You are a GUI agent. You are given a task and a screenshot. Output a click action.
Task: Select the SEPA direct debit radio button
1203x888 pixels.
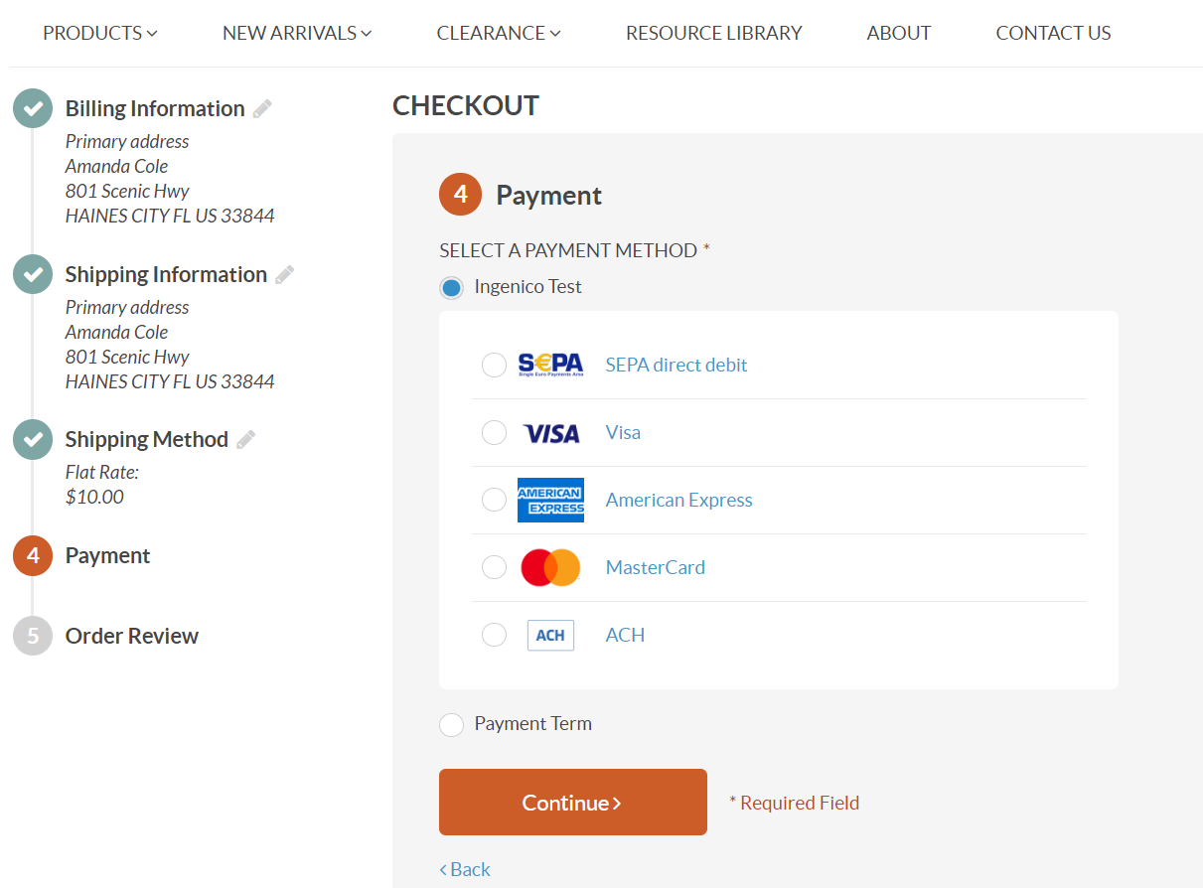click(494, 366)
